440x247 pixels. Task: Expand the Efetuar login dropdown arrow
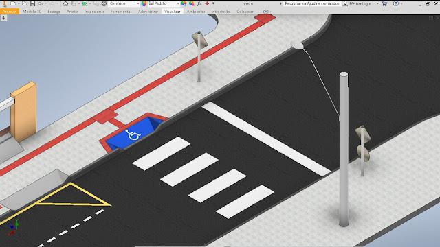coord(377,3)
